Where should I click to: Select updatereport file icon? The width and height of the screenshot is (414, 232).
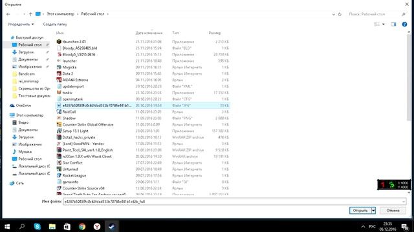(59, 86)
